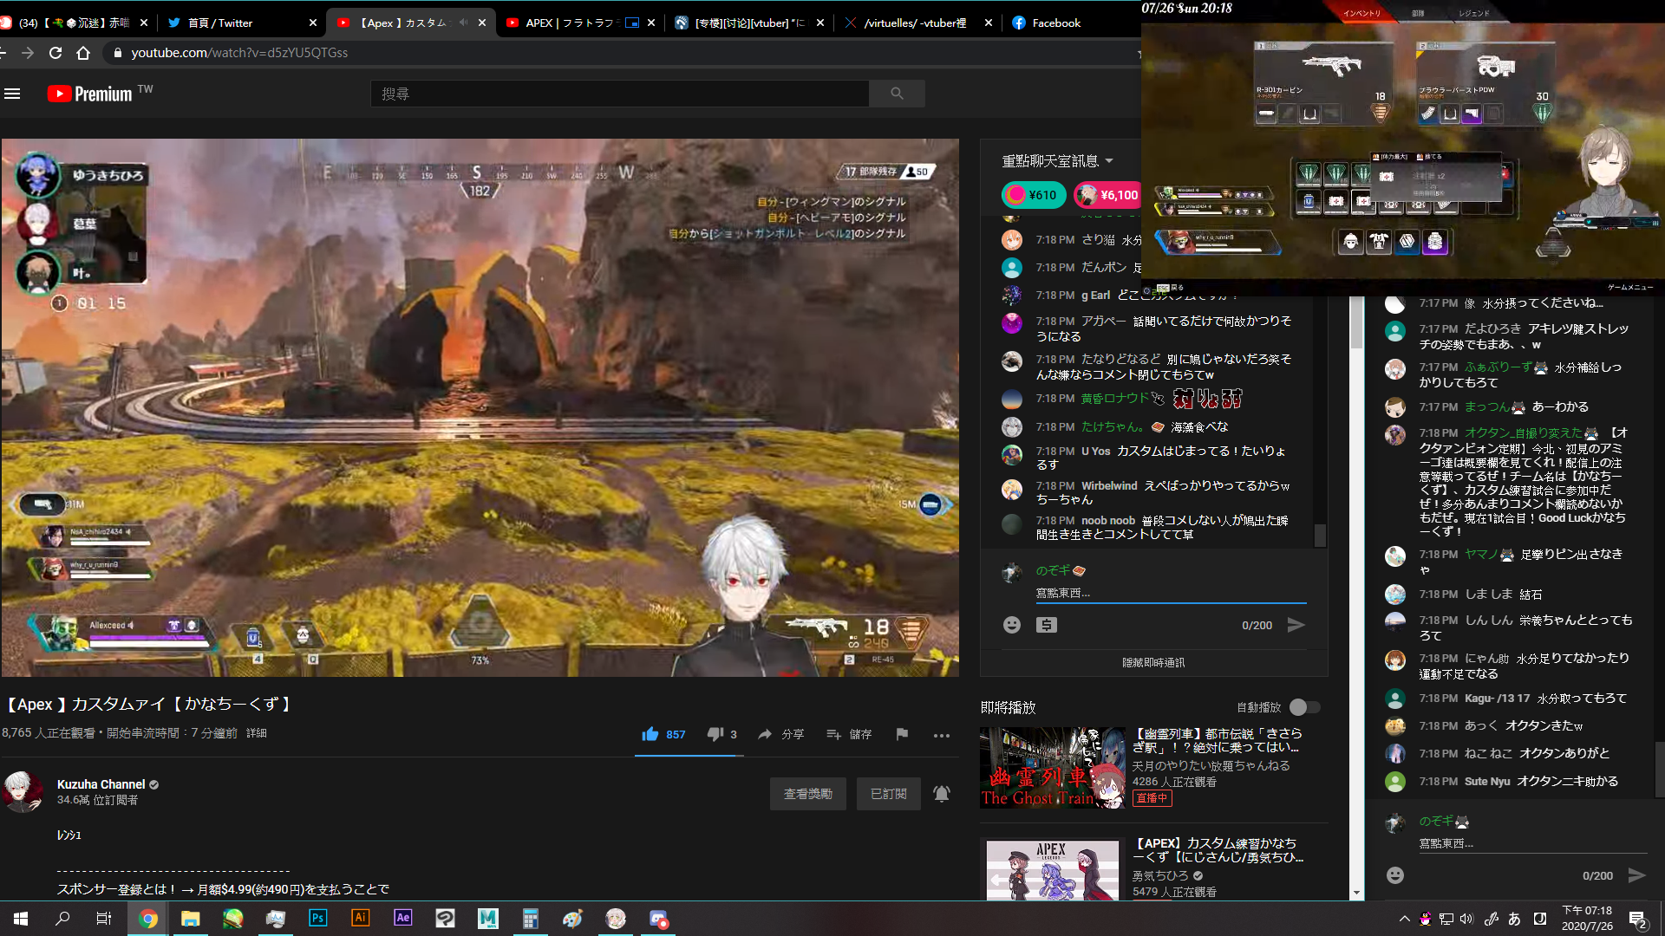Toggle autoplay (自動播放) switch
This screenshot has width=1665, height=936.
pyautogui.click(x=1304, y=707)
